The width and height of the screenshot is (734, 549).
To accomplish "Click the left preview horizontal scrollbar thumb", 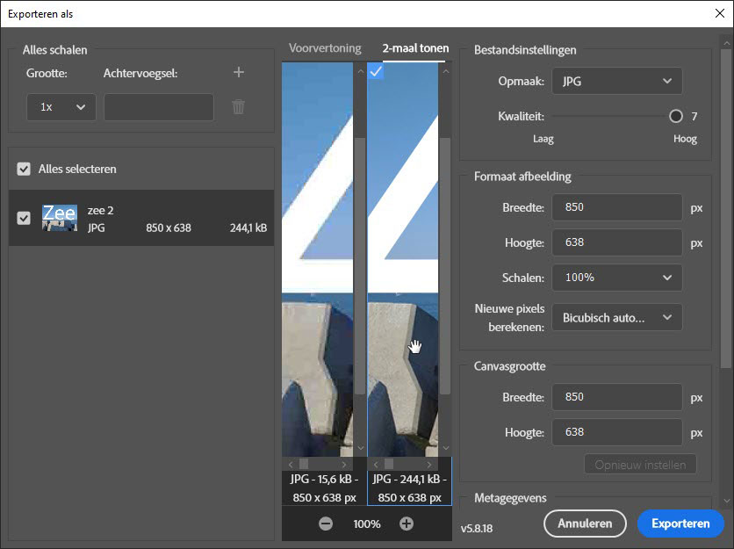I will [305, 464].
